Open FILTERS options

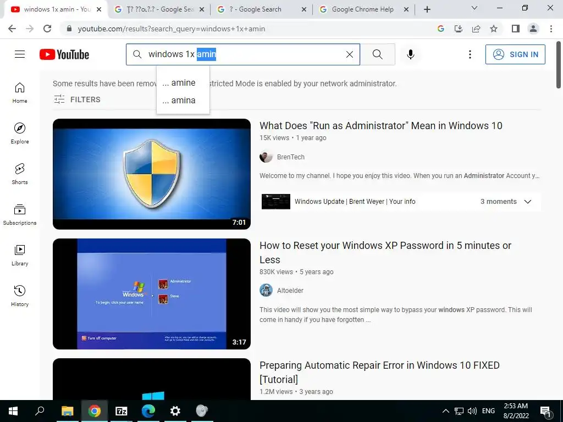[77, 99]
